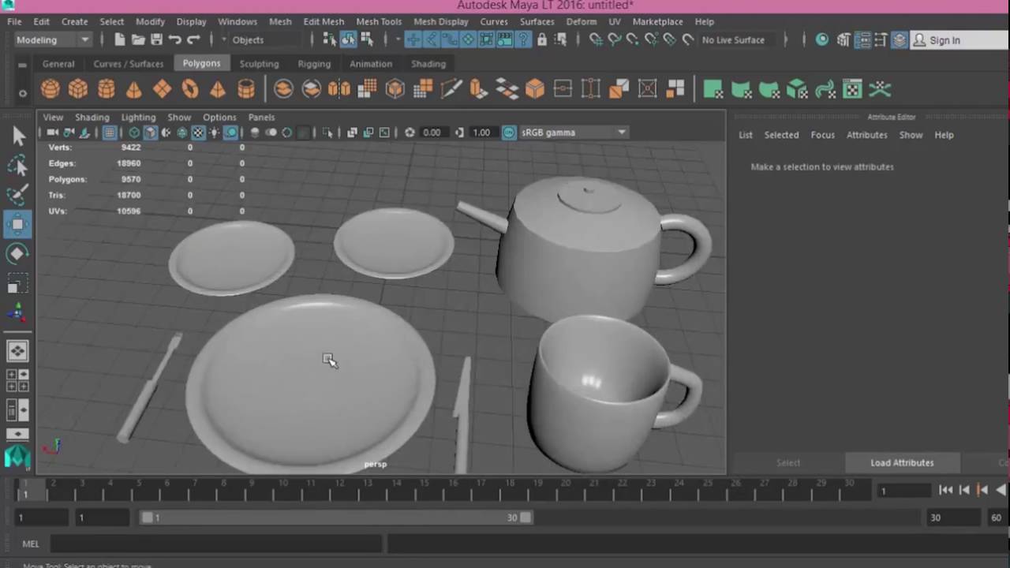
Task: Open the viewport Panels menu
Action: [261, 117]
